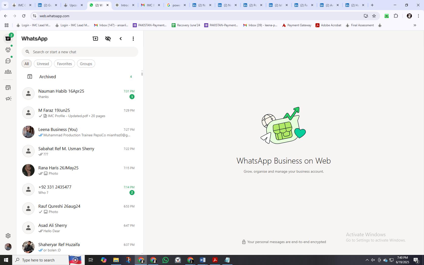Toggle the privacy eye-slash icon in header
Image resolution: width=424 pixels, height=265 pixels.
click(x=108, y=39)
